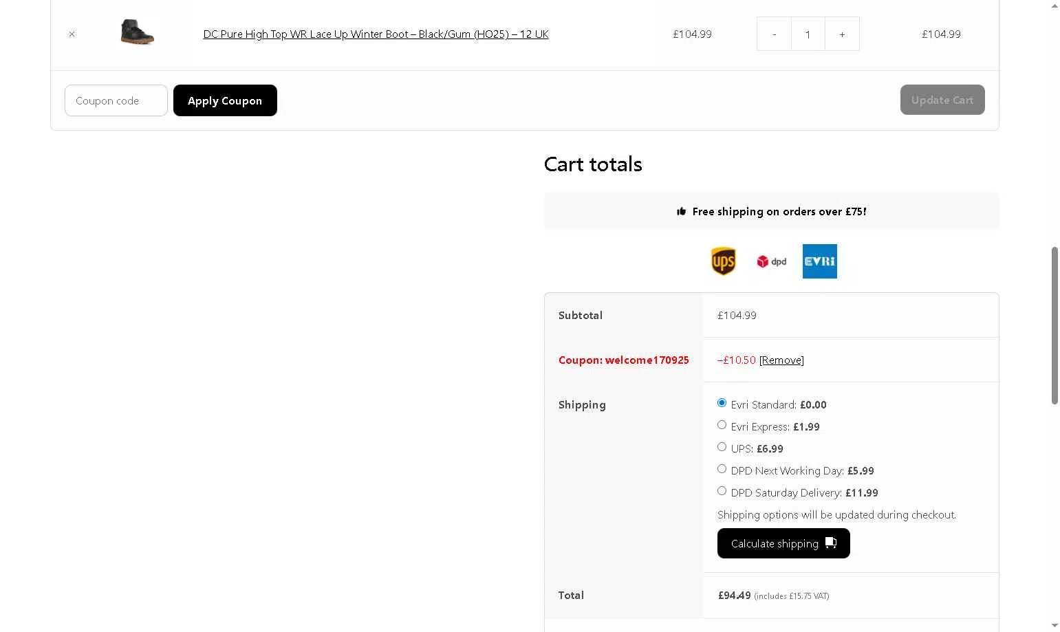The height and width of the screenshot is (632, 1060).
Task: Click the Update Cart button
Action: (942, 100)
